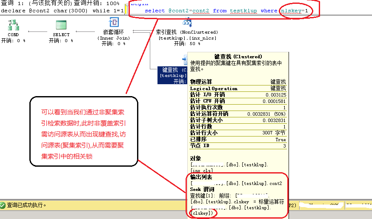Click the index seek (索引查找) NonClustered icon
372x219 pixels.
pos(187,23)
